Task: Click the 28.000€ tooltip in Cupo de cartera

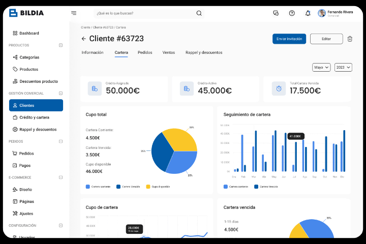Action: click(134, 229)
